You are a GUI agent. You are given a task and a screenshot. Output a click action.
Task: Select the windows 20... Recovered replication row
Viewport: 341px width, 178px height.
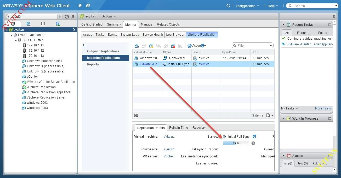203,58
